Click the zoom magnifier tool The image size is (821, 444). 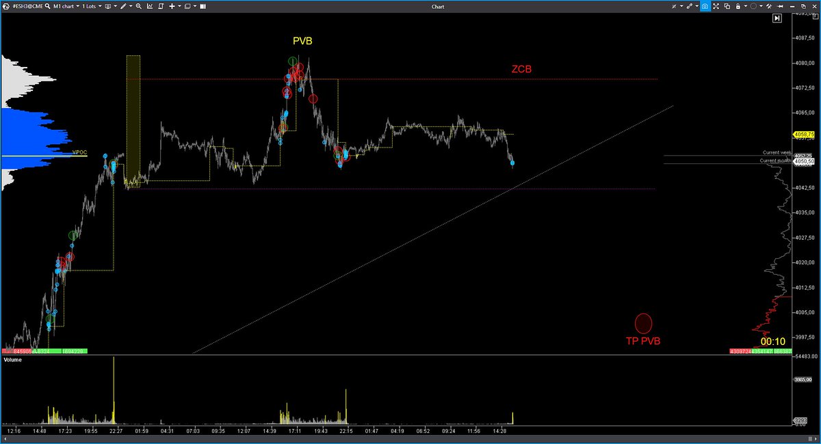pyautogui.click(x=139, y=6)
